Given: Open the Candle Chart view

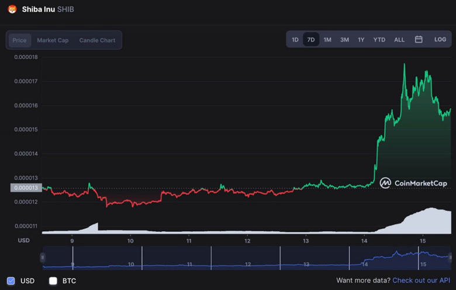Looking at the screenshot, I should coord(97,40).
